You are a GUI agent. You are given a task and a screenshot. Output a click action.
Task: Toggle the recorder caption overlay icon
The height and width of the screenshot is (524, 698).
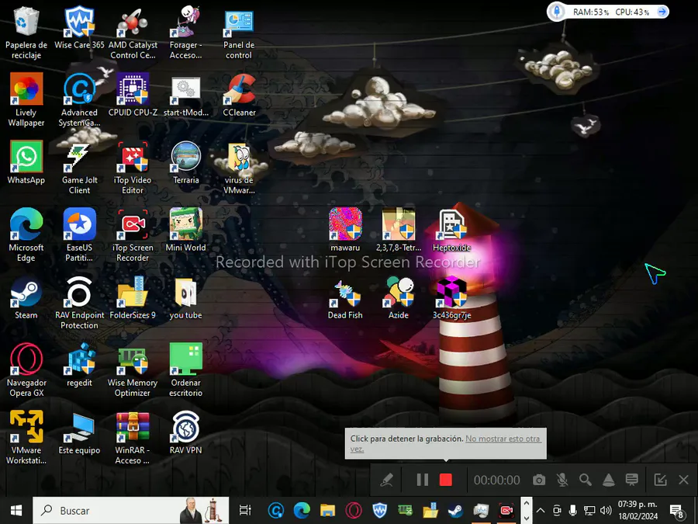(x=631, y=480)
